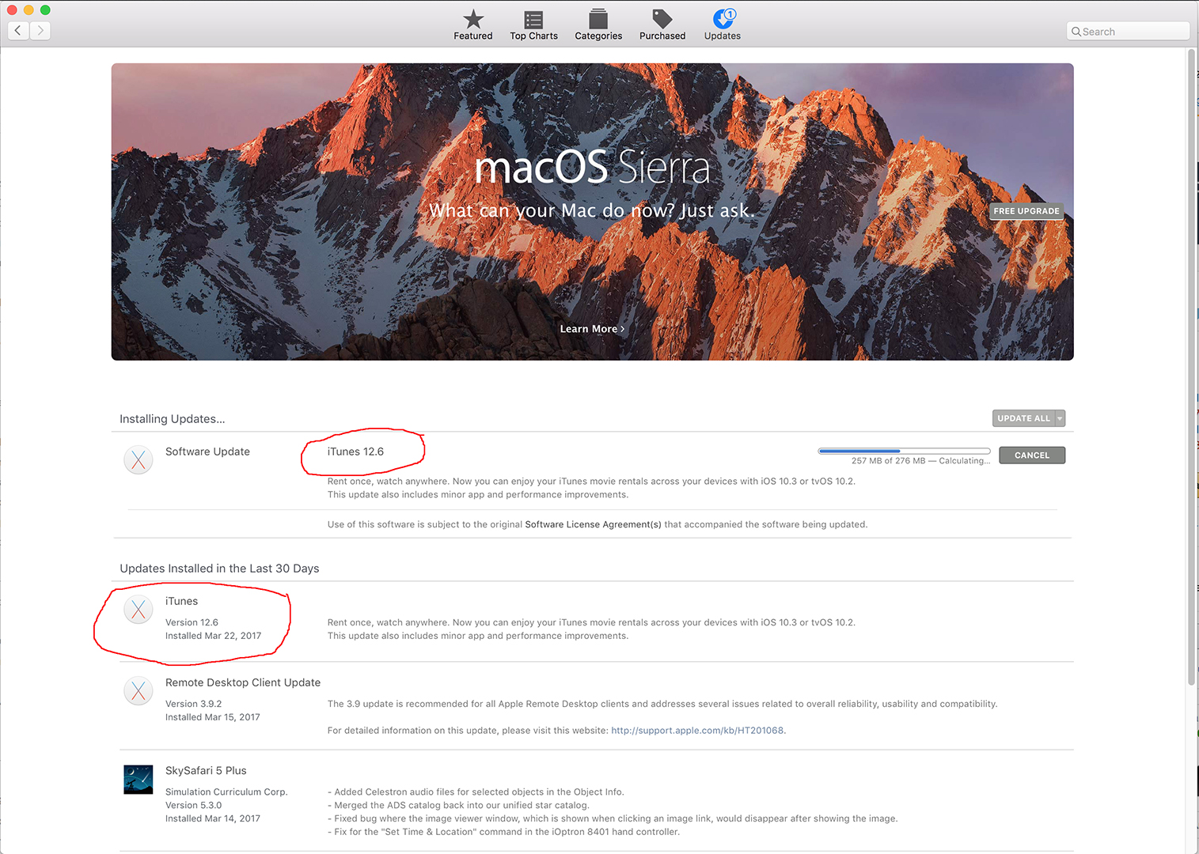Click the 'Version 3.9.2' text

[x=193, y=704]
